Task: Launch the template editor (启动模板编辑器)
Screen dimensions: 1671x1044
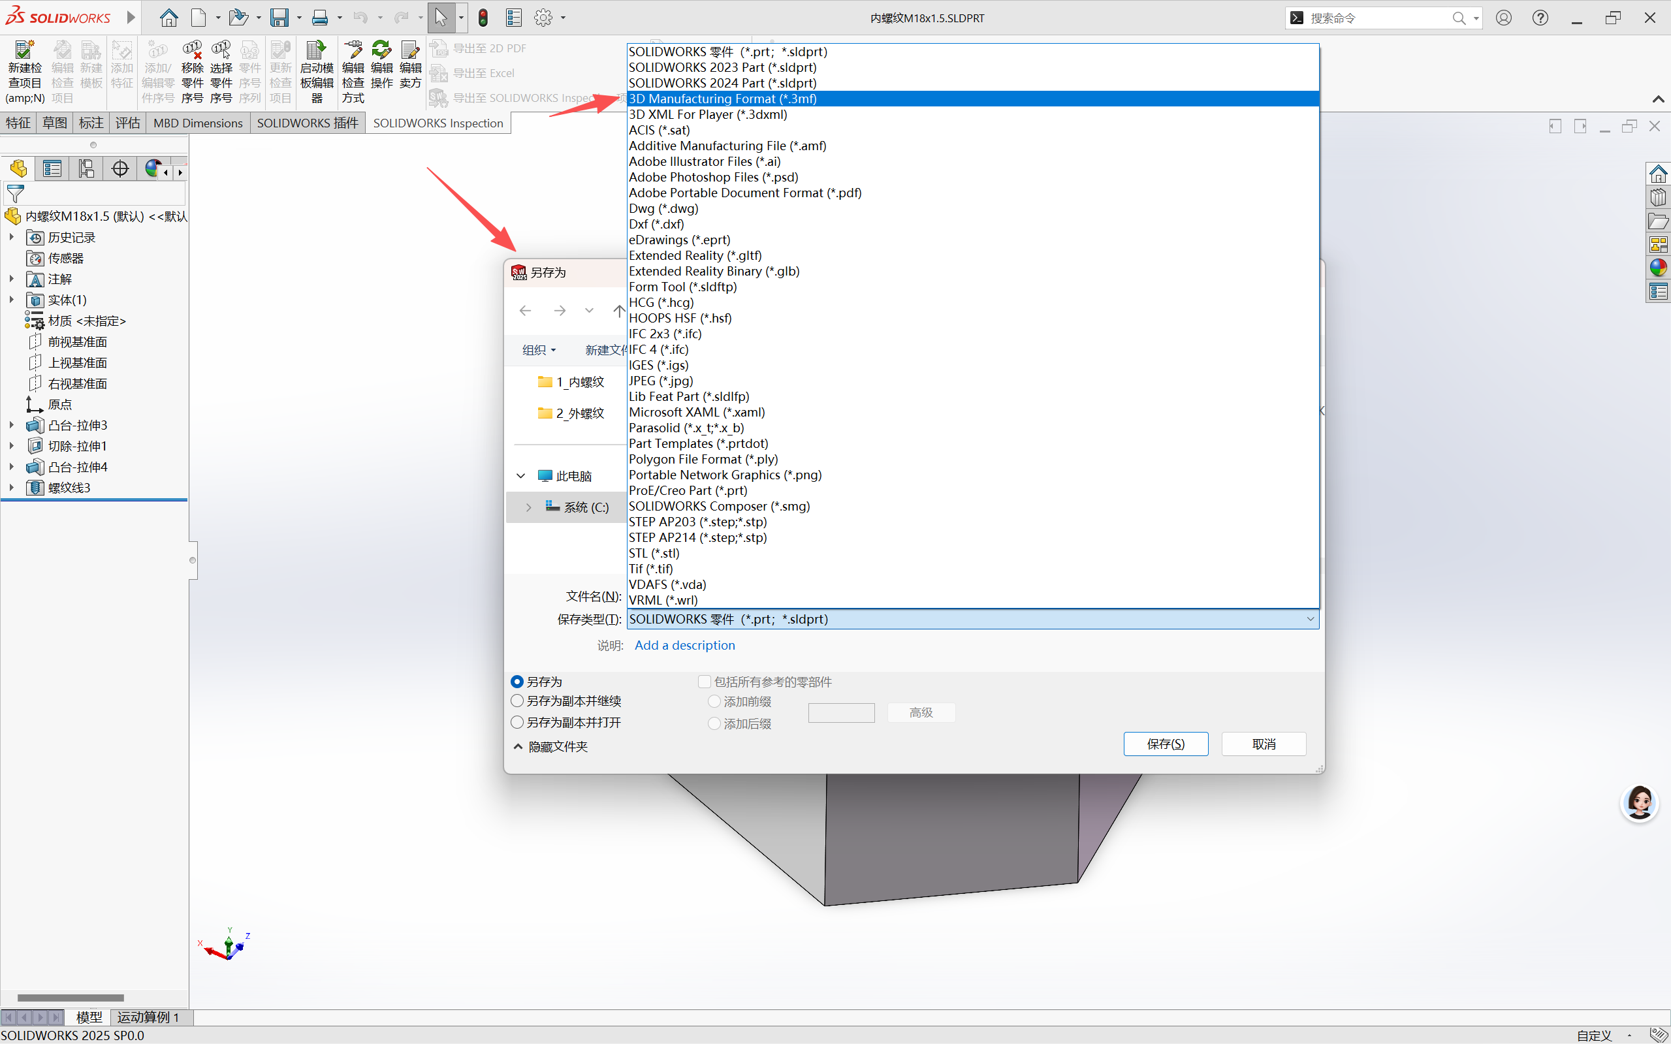Action: click(317, 72)
